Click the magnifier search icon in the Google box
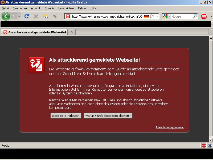The height and width of the screenshot is (160, 213). (x=195, y=16)
